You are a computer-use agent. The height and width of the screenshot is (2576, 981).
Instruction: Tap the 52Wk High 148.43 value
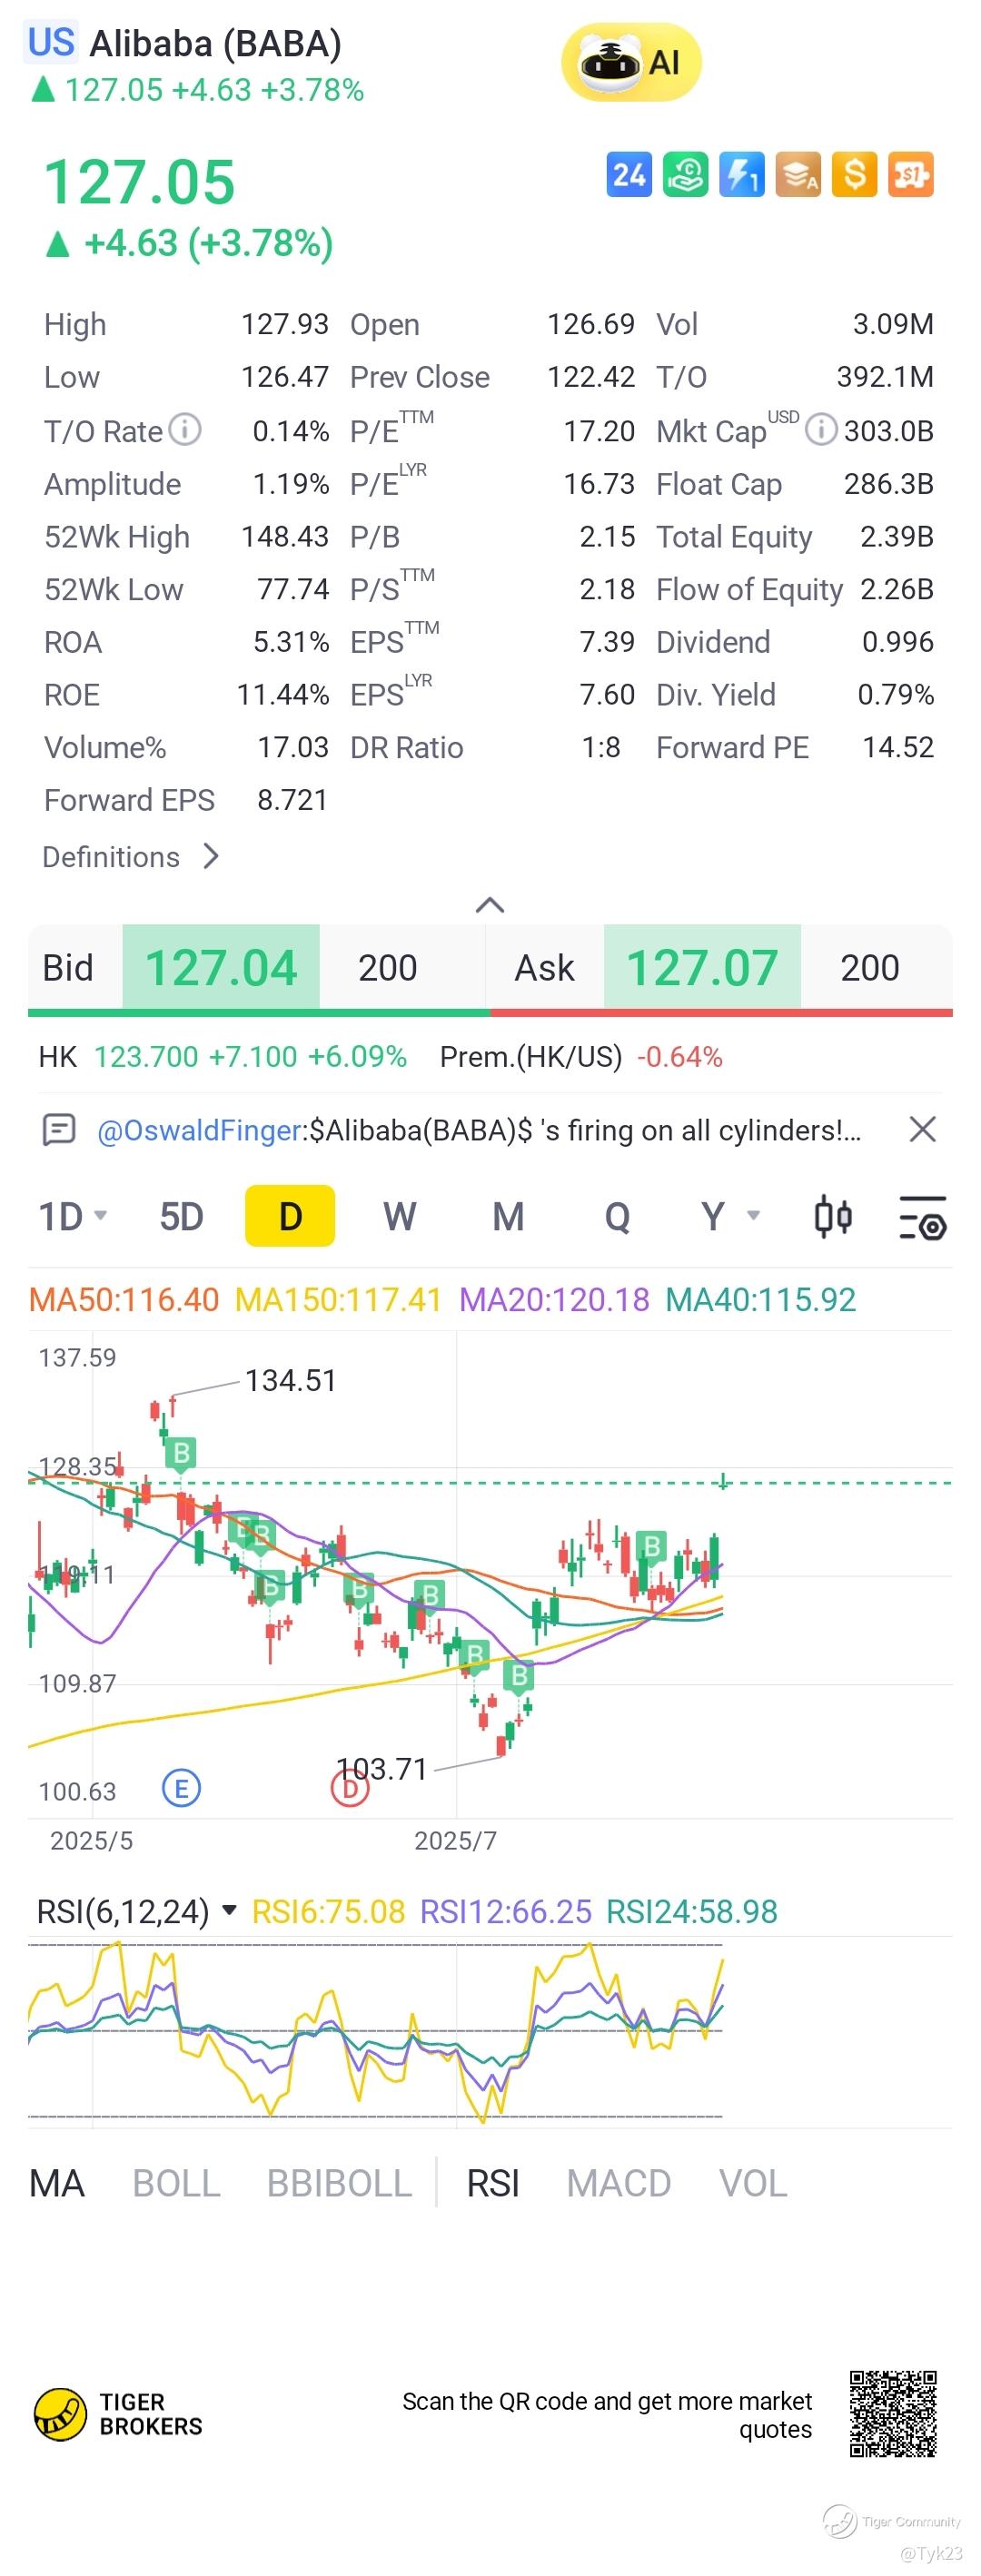coord(285,536)
